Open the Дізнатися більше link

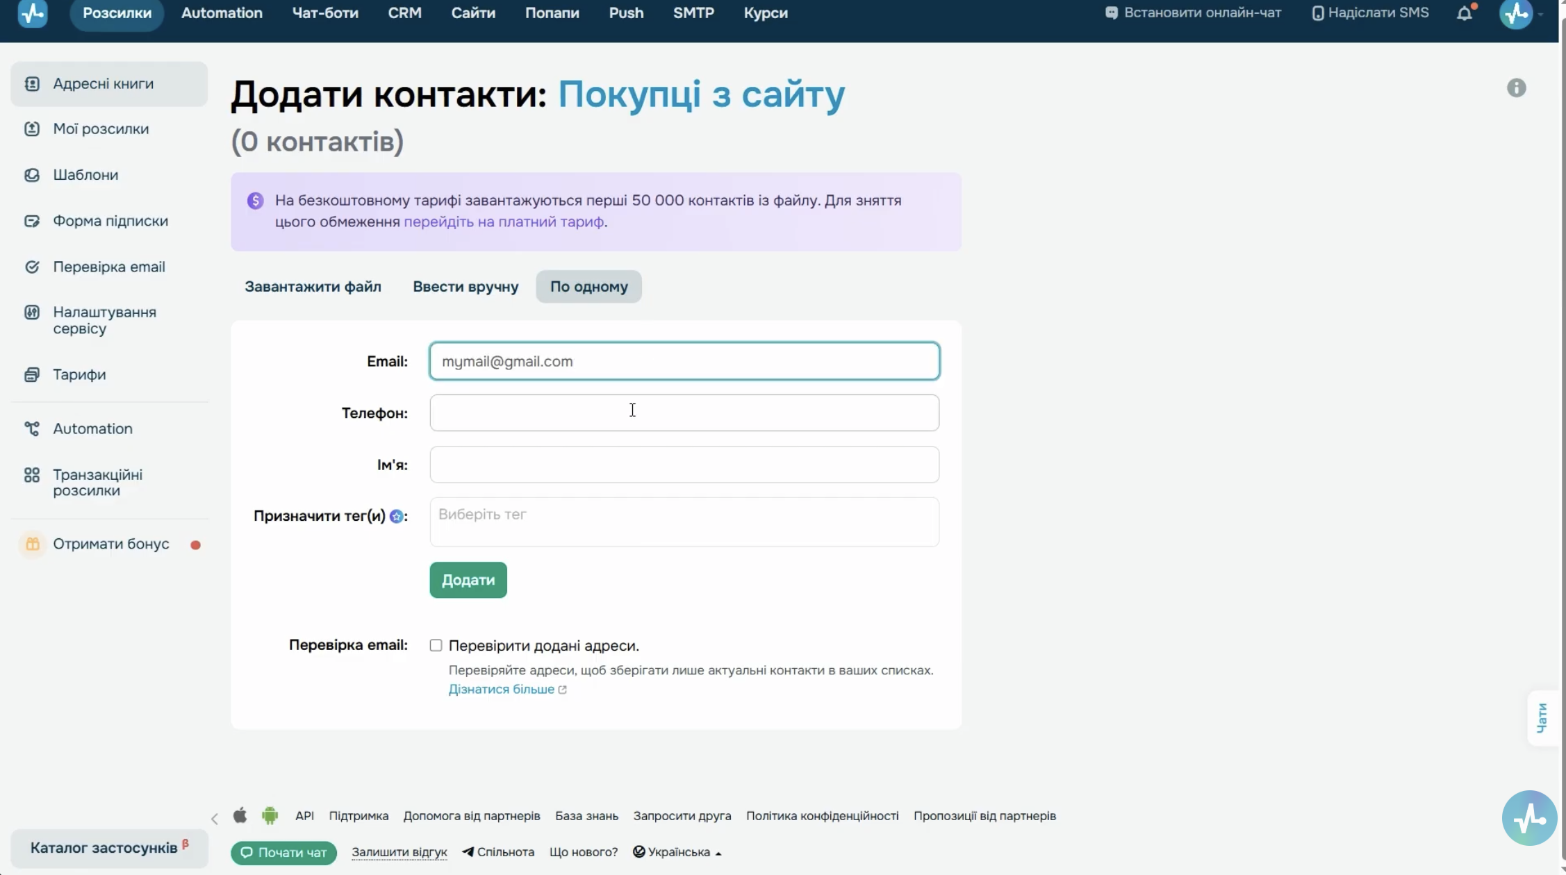507,690
